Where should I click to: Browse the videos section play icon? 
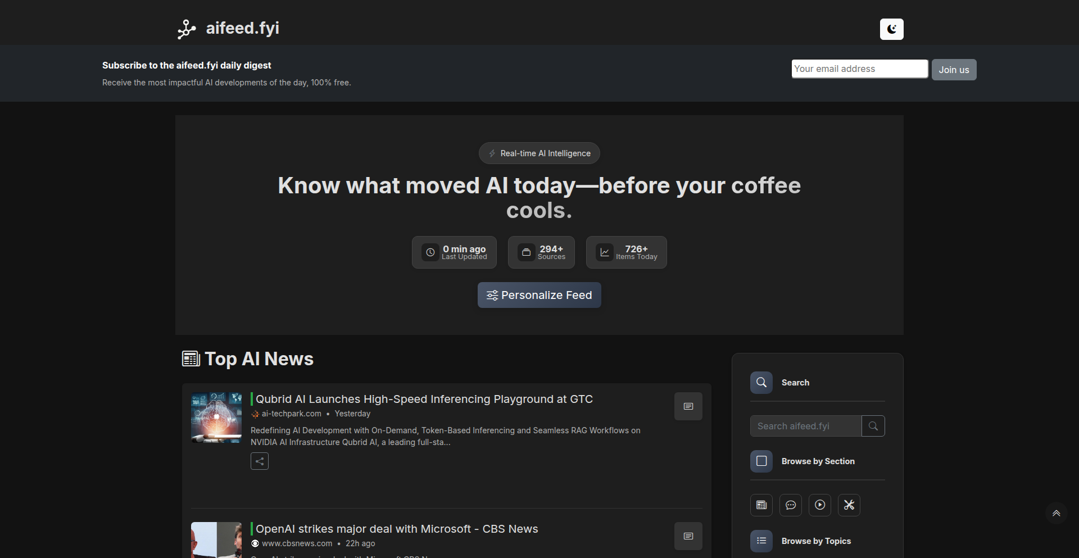coord(820,505)
